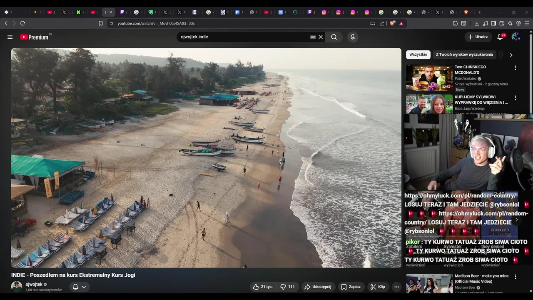Viewport: 533px width, 300px height.
Task: Open the Brave Rewards triangle icon
Action: pyautogui.click(x=401, y=23)
